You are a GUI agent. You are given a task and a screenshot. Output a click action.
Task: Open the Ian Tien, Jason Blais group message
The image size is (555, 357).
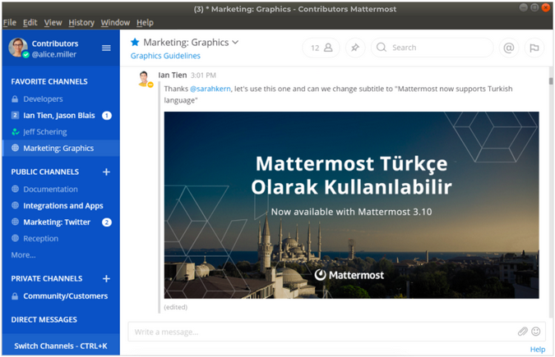click(61, 116)
